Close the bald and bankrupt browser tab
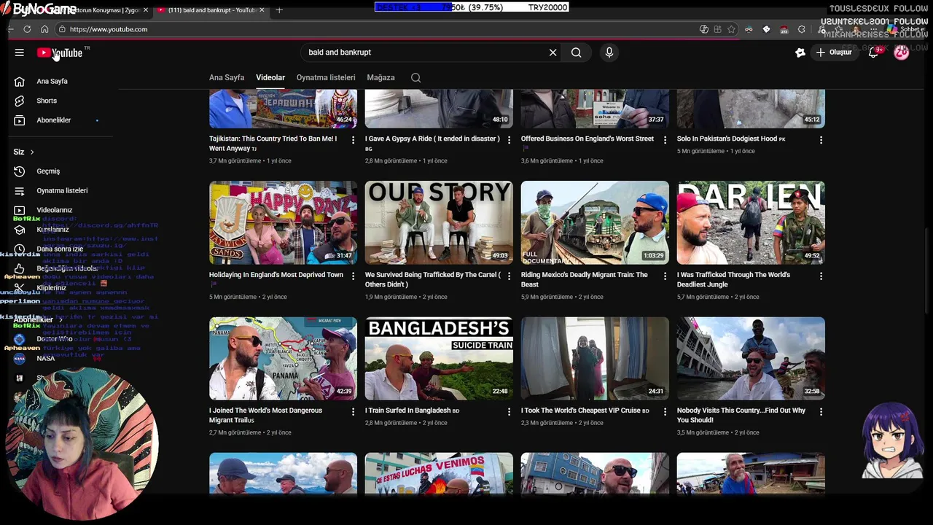Viewport: 933px width, 525px height. pyautogui.click(x=262, y=10)
